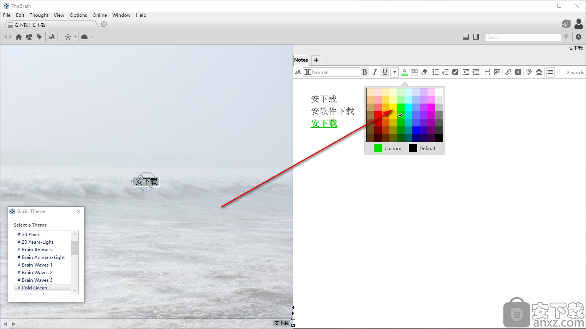Screen dimensions: 586x329
Task: Increase plex expansion with plus button
Action: tap(75, 37)
